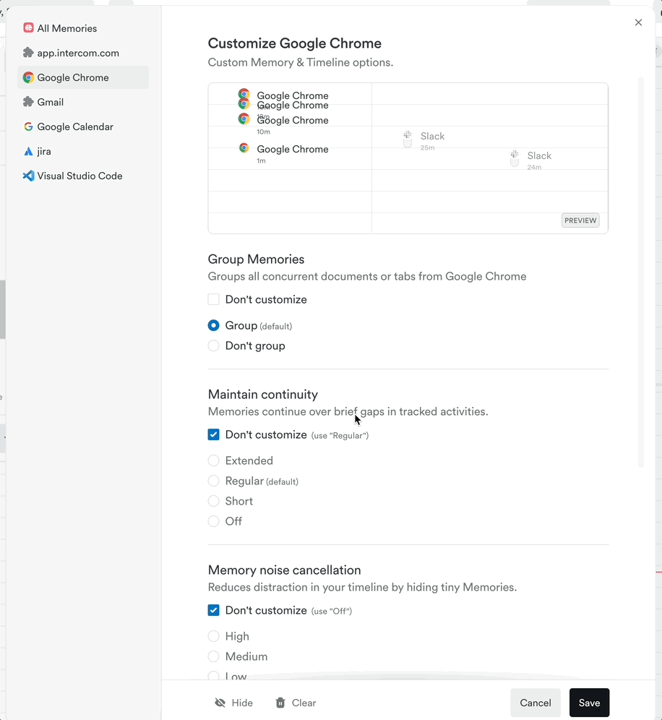
Task: Click the Google Calendar icon in the sidebar
Action: coord(28,127)
